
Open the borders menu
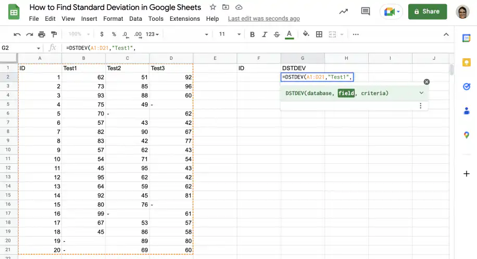pos(319,34)
